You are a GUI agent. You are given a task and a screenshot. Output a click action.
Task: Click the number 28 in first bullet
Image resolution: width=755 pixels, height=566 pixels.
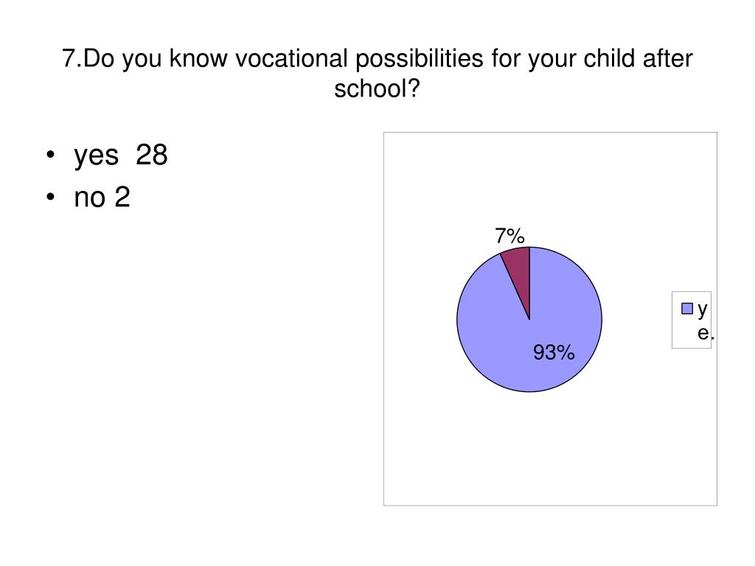(152, 155)
